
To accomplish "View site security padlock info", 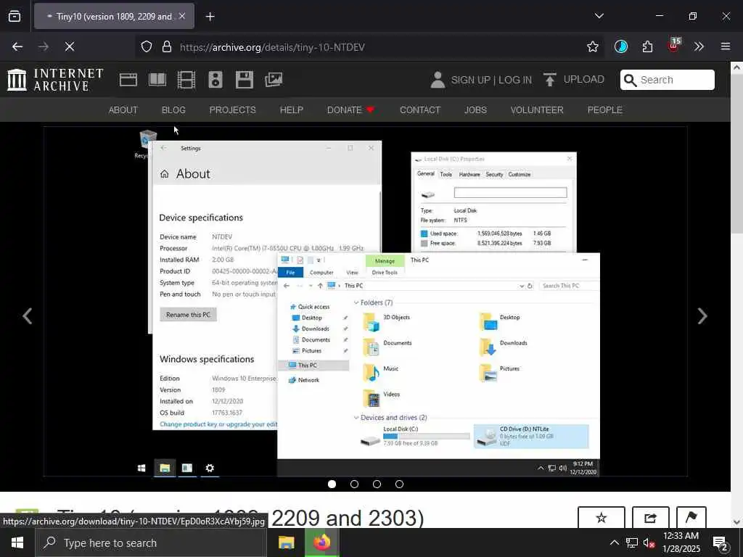I will [167, 47].
